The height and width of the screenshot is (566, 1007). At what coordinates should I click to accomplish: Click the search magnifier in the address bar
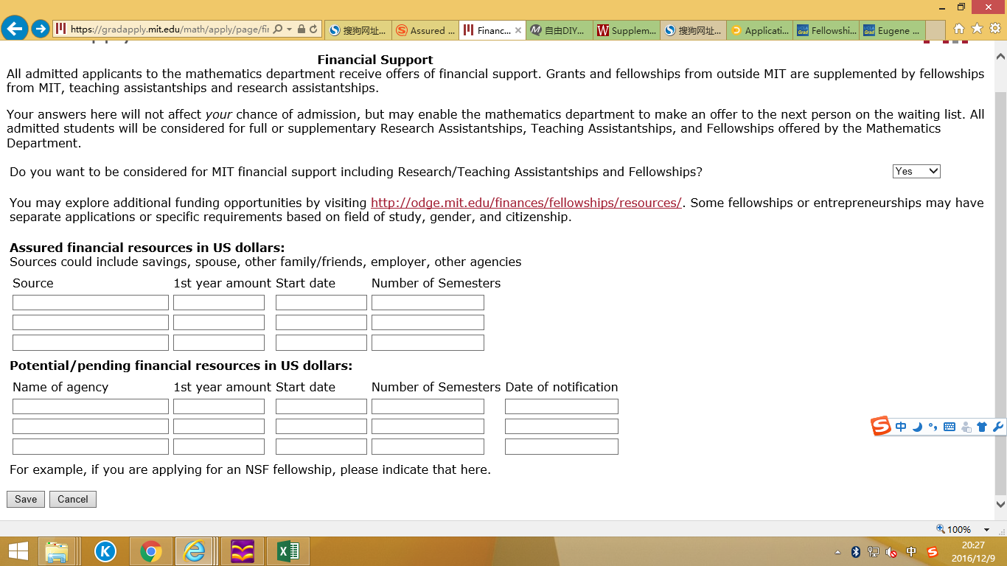(x=278, y=29)
